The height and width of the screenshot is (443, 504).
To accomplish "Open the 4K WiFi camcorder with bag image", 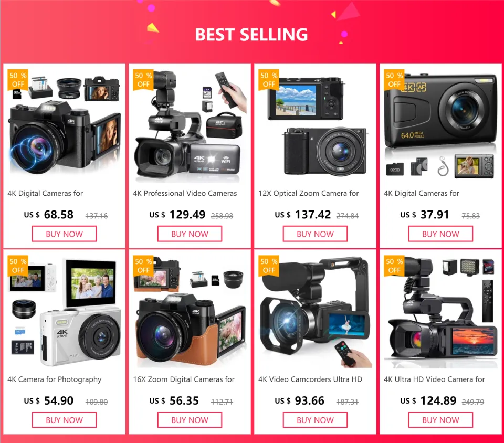I will click(x=190, y=125).
